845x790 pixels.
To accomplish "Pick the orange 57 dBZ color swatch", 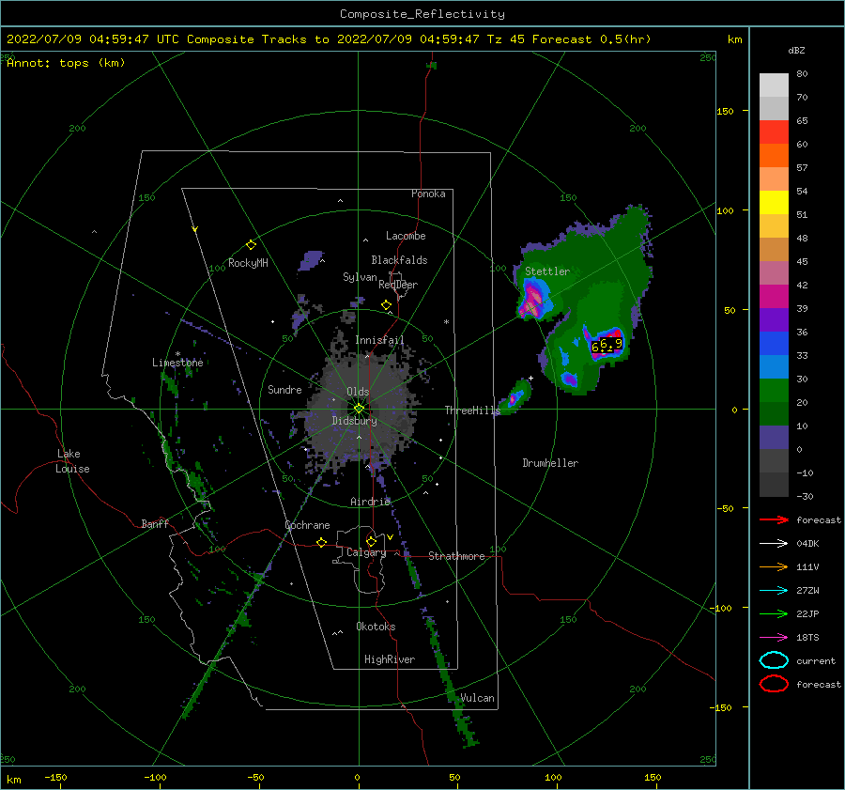I will click(774, 156).
